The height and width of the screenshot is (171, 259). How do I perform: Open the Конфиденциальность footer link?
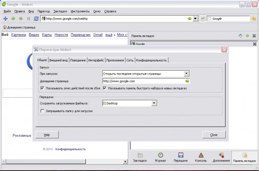point(70,149)
